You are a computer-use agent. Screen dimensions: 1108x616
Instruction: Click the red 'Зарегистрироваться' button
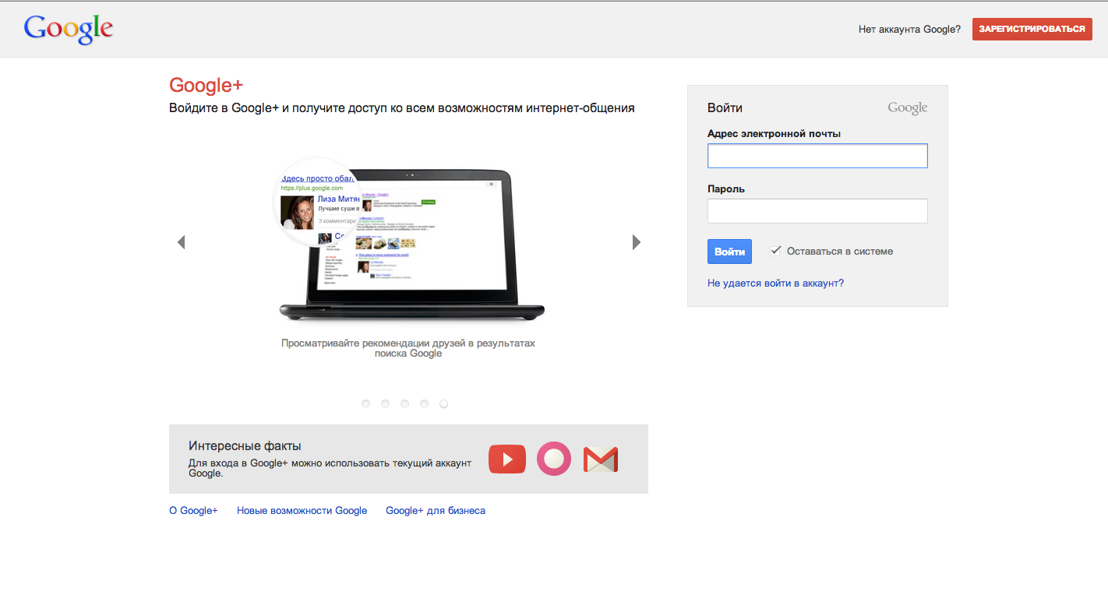click(1032, 29)
